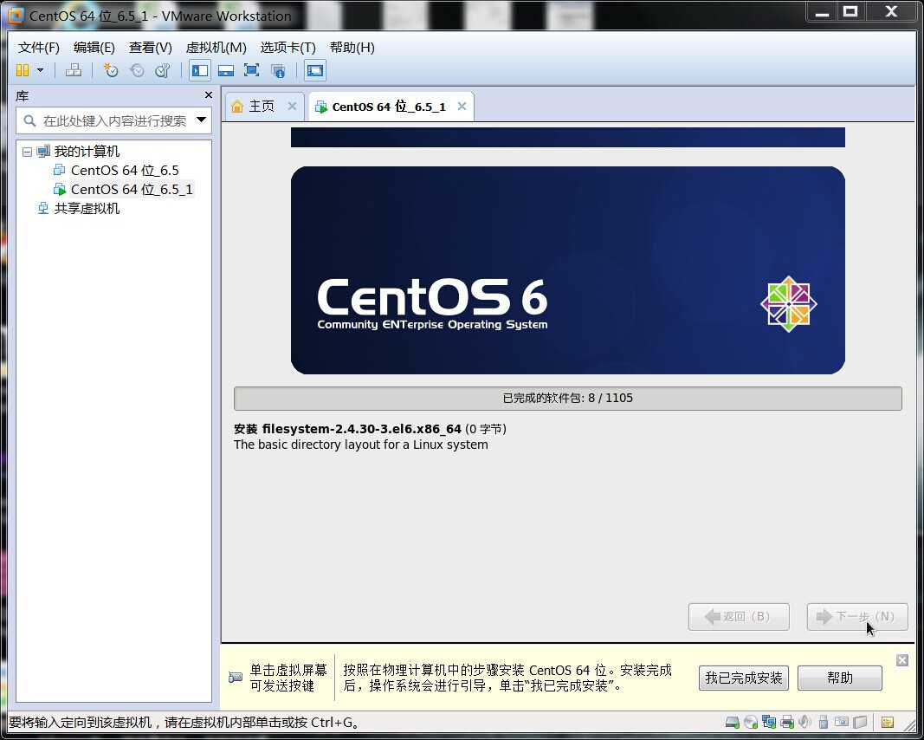Toggle the thumbnail bar icon
924x740 pixels.
(226, 71)
